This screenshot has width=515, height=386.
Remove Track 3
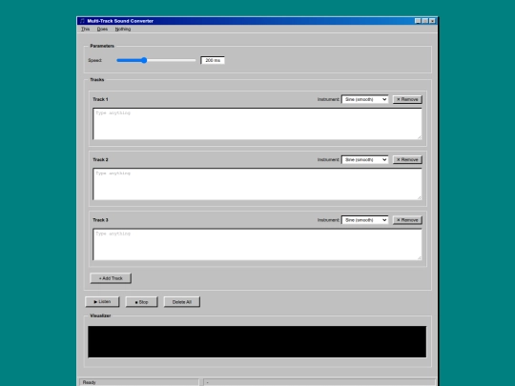tap(407, 220)
